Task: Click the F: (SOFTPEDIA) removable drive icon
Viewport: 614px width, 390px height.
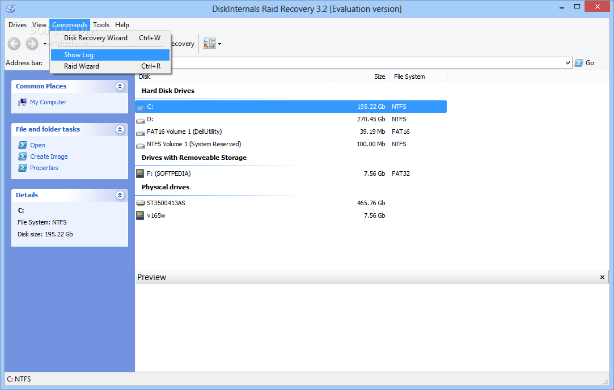Action: point(140,173)
